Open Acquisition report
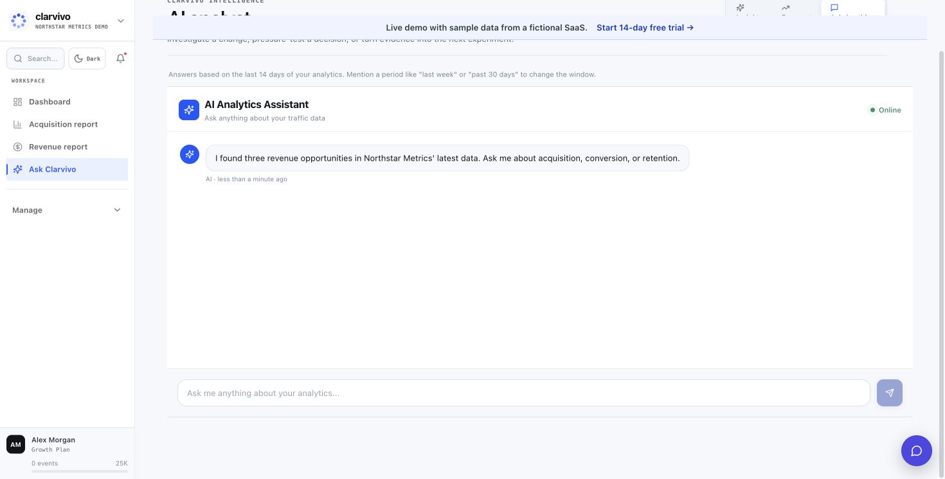The height and width of the screenshot is (479, 945). click(x=67, y=124)
